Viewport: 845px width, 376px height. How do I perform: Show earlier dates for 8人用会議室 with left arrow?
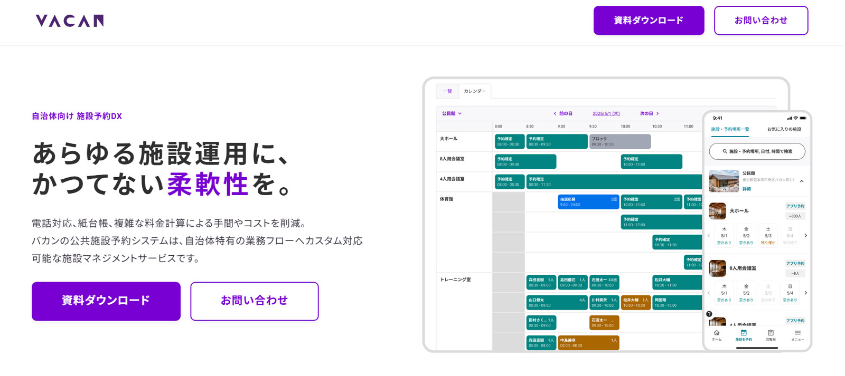coord(709,293)
